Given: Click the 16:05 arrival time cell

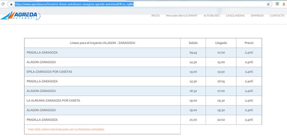Looking at the screenshot, I should (221, 81).
